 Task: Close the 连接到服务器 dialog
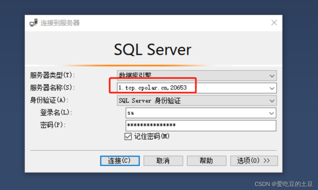coord(274,22)
